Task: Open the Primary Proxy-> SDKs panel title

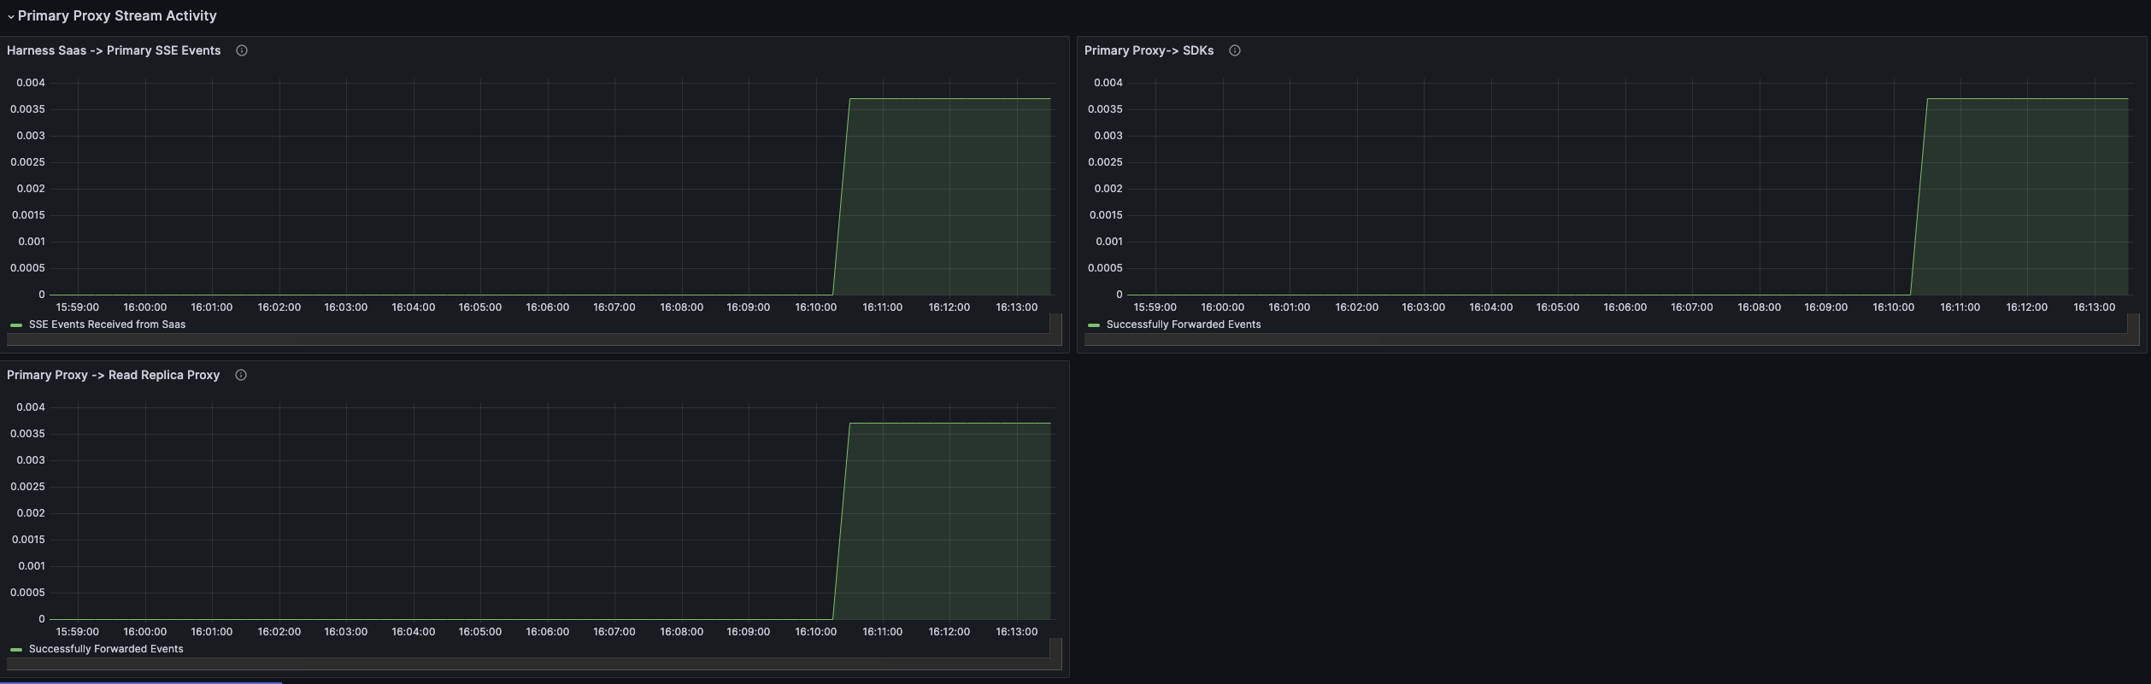Action: 1149,50
